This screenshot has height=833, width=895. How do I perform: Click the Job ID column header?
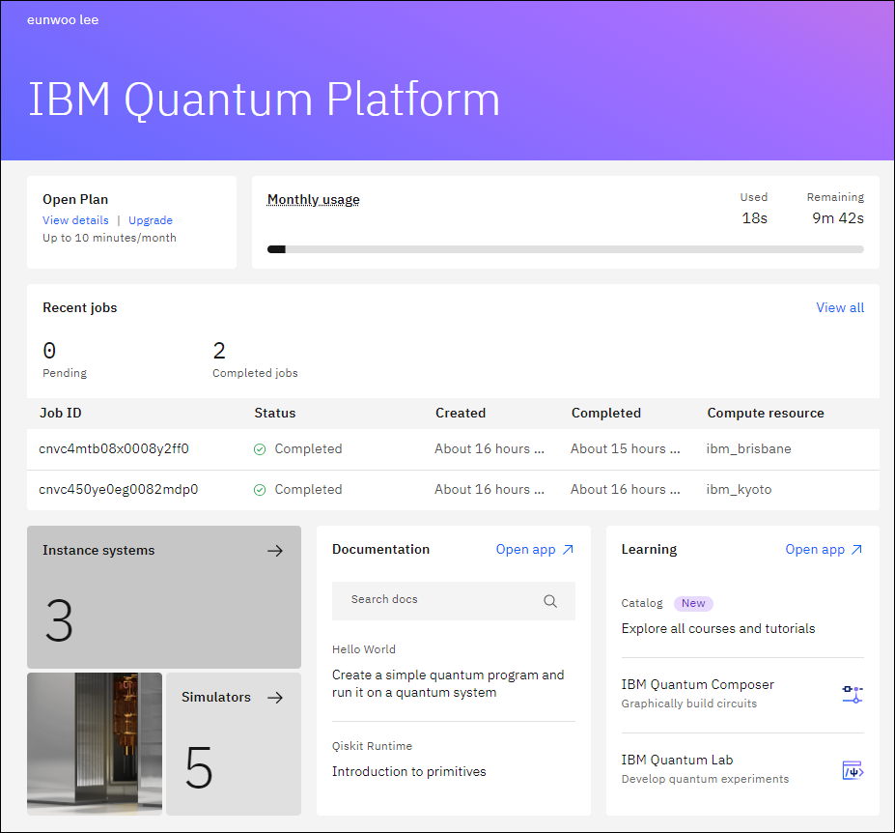61,413
